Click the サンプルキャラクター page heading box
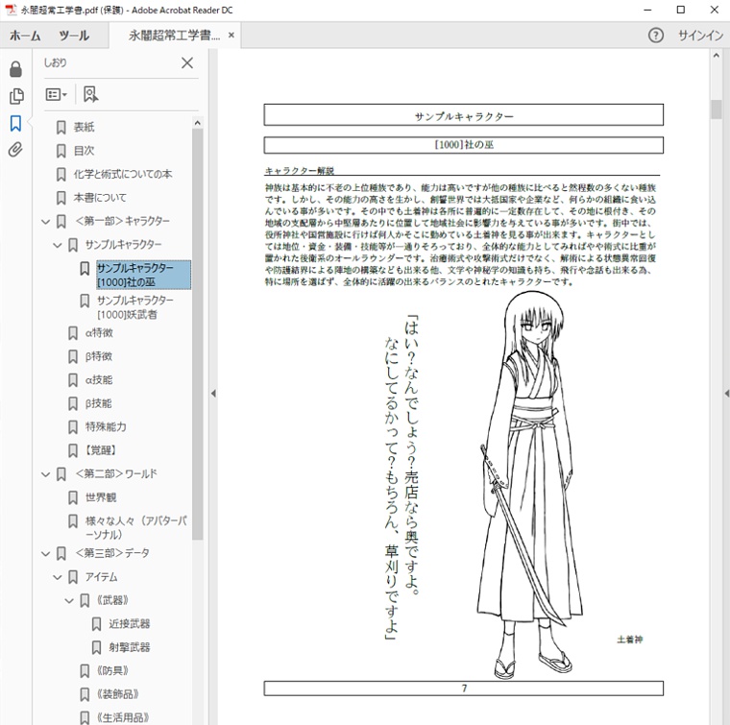This screenshot has height=725, width=730. click(x=464, y=115)
